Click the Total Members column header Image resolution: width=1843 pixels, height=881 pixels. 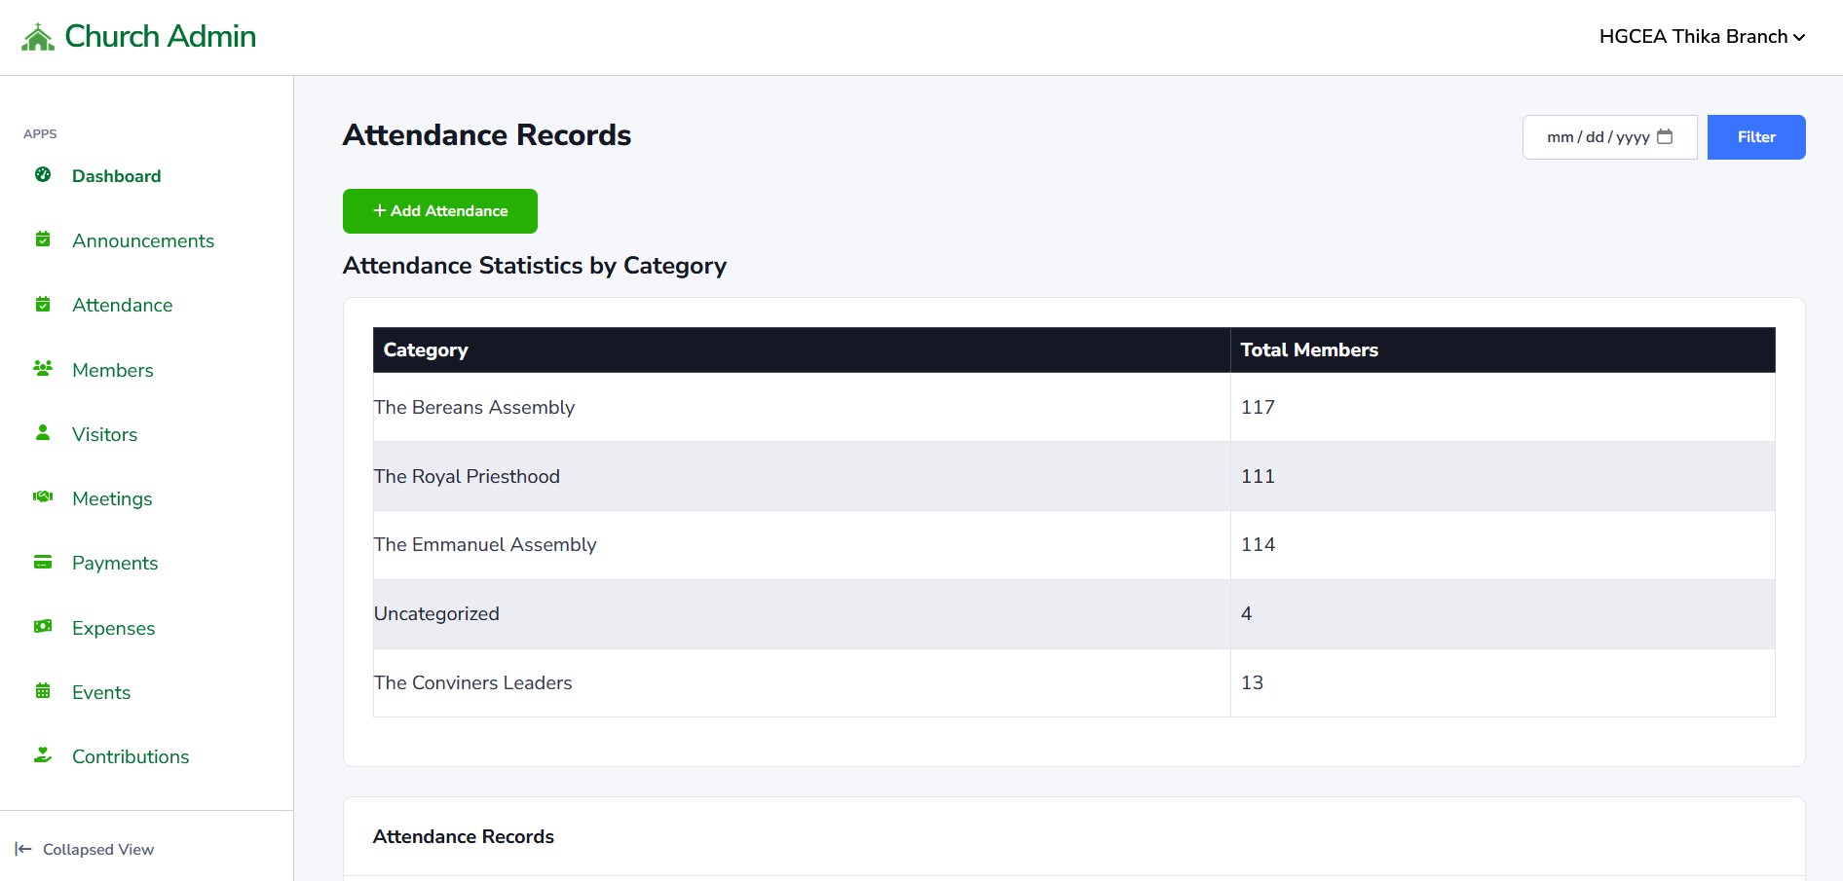1308,349
